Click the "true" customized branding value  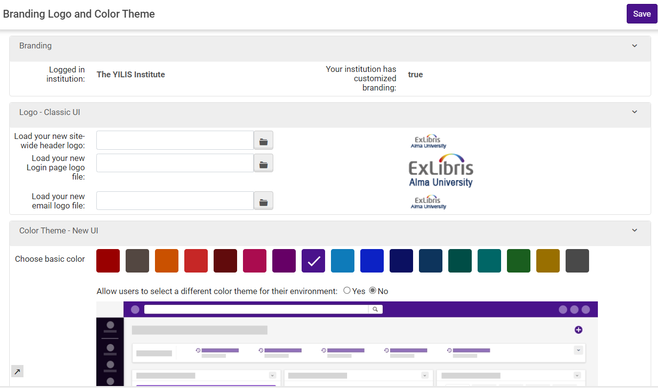point(416,74)
